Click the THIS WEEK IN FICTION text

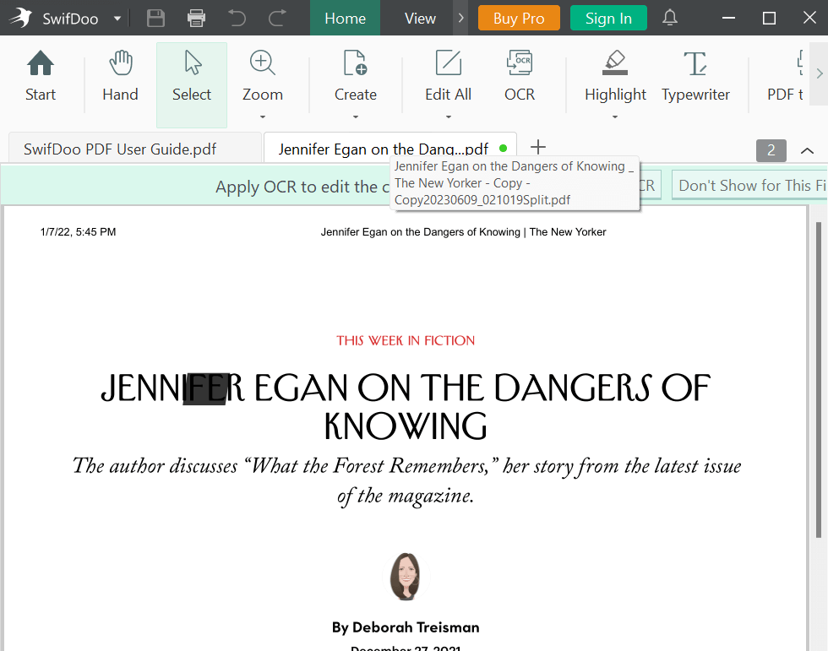(x=406, y=341)
